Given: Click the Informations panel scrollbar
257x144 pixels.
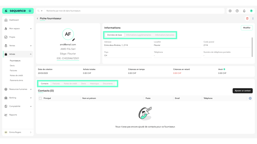Looking at the screenshot, I should pyautogui.click(x=252, y=47).
